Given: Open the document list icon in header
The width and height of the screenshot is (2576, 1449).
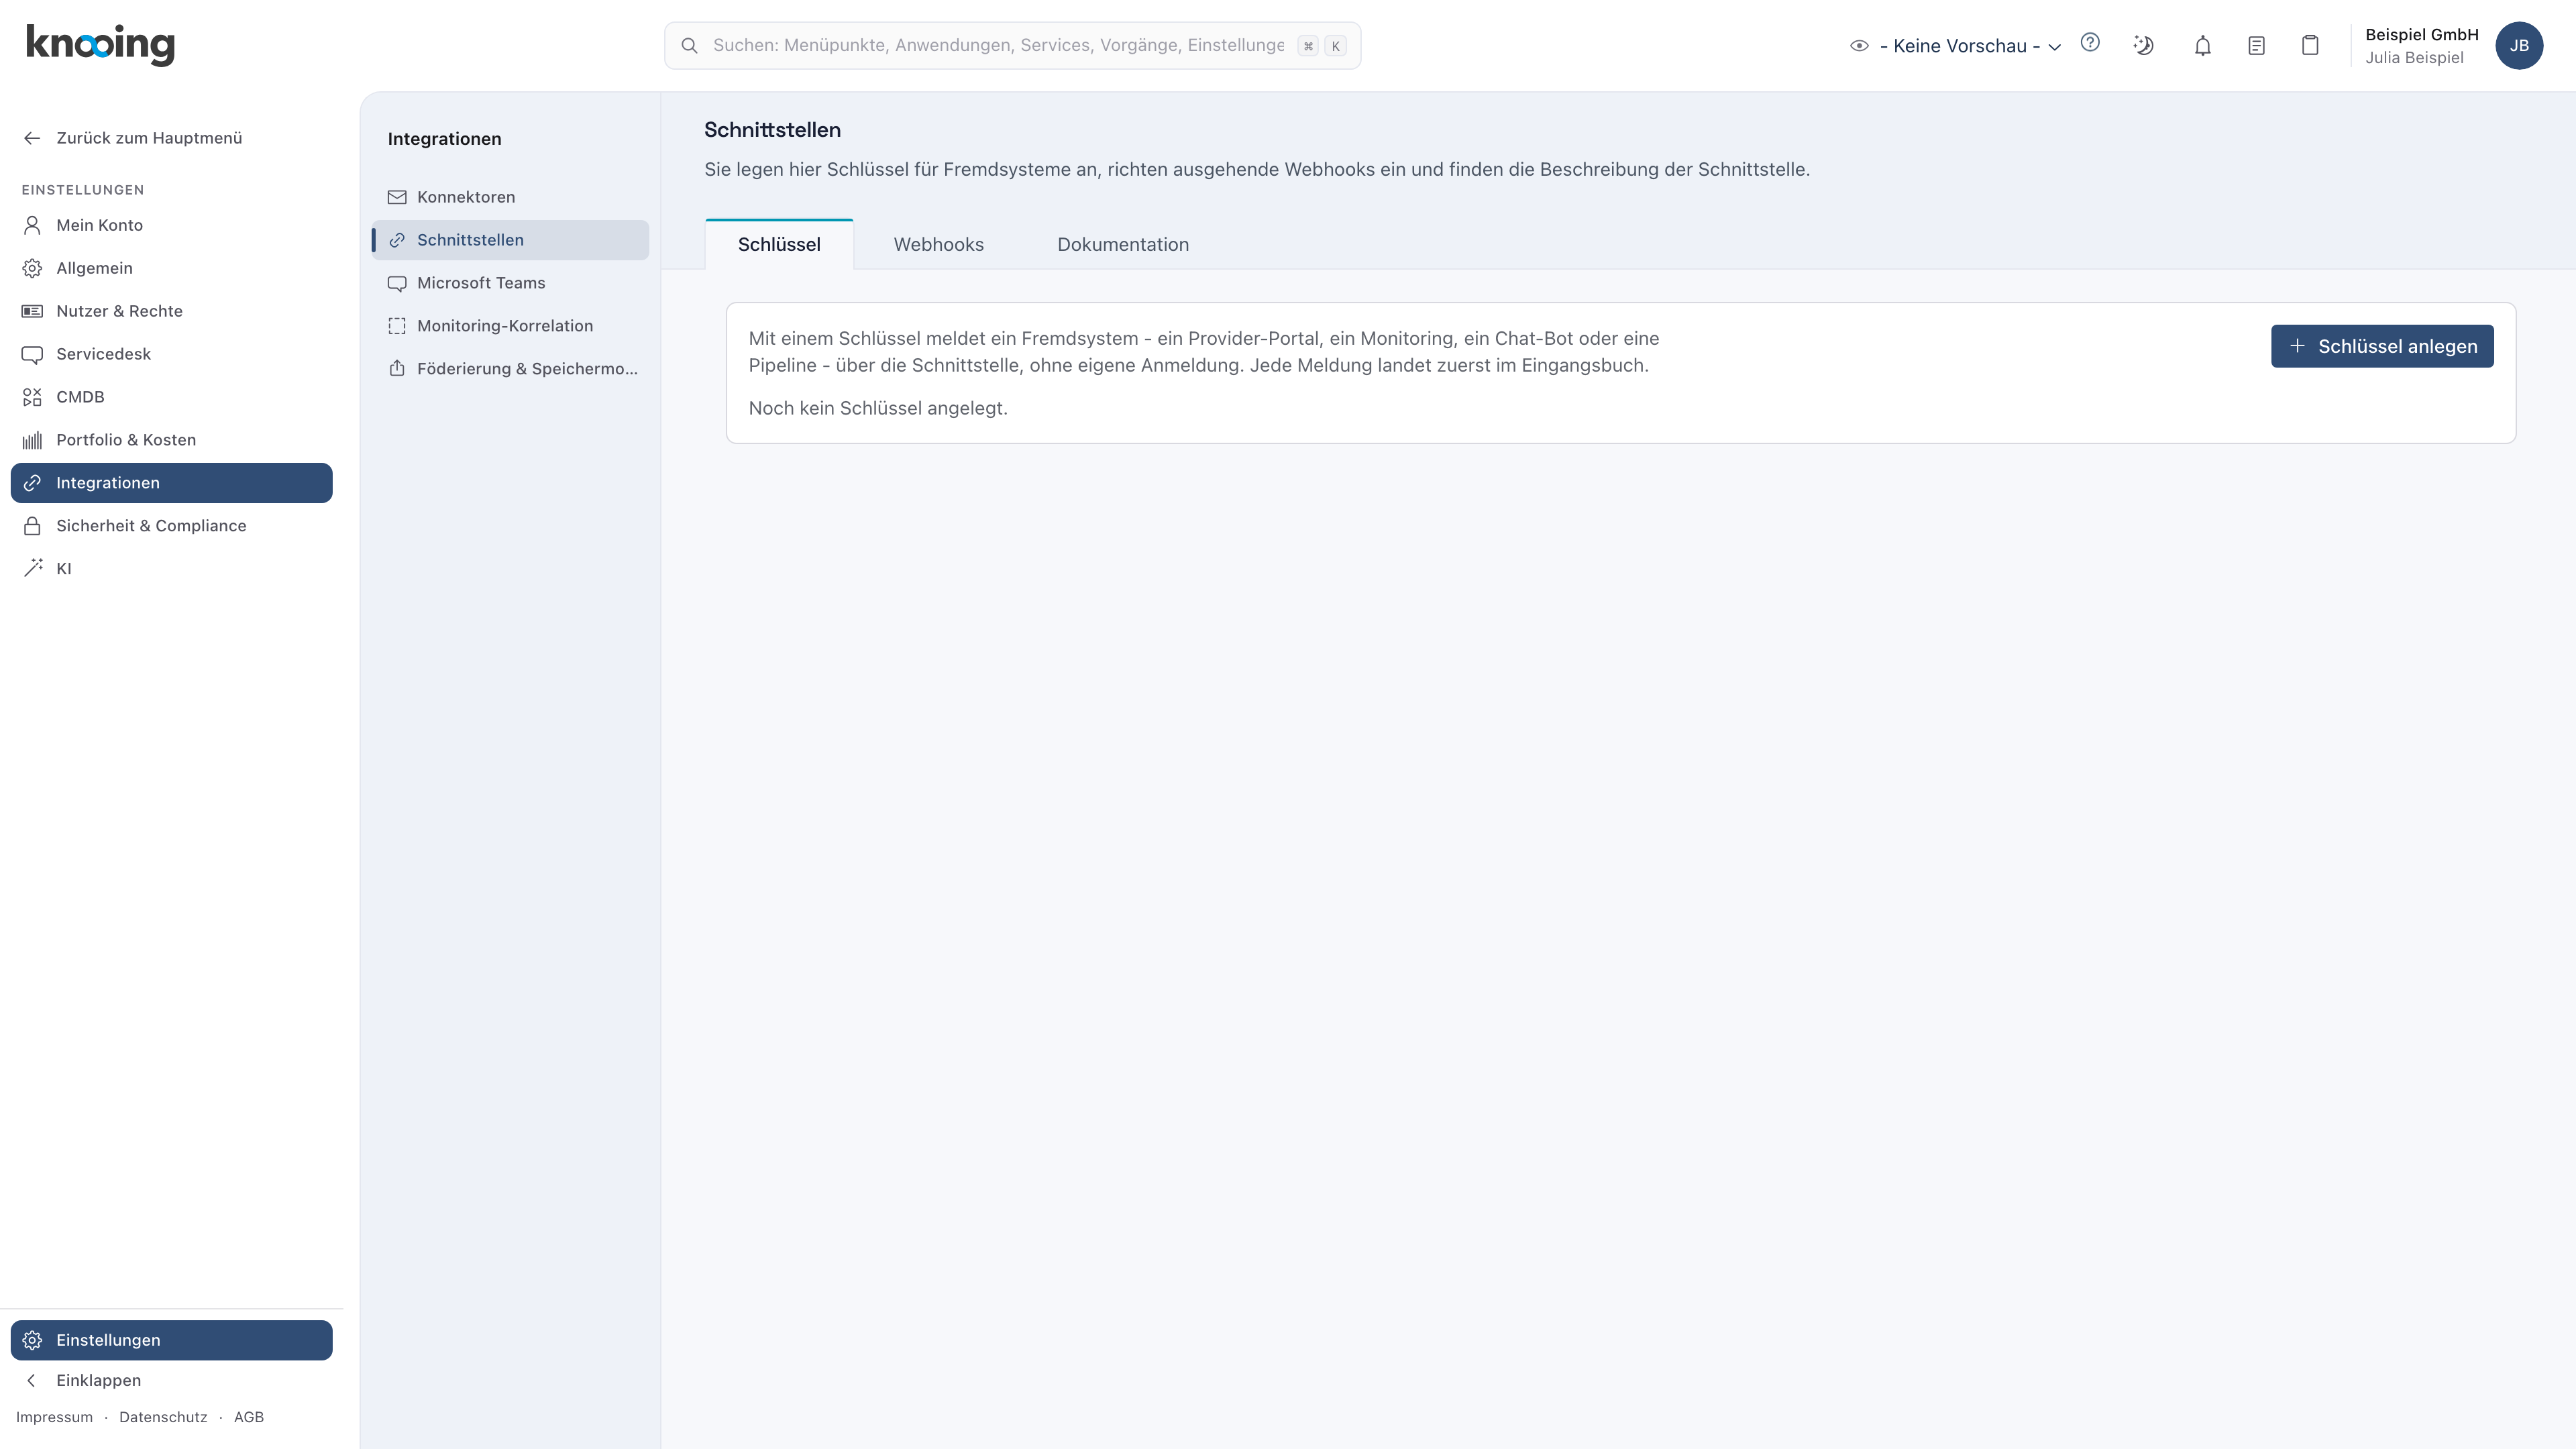Looking at the screenshot, I should pos(2256,46).
